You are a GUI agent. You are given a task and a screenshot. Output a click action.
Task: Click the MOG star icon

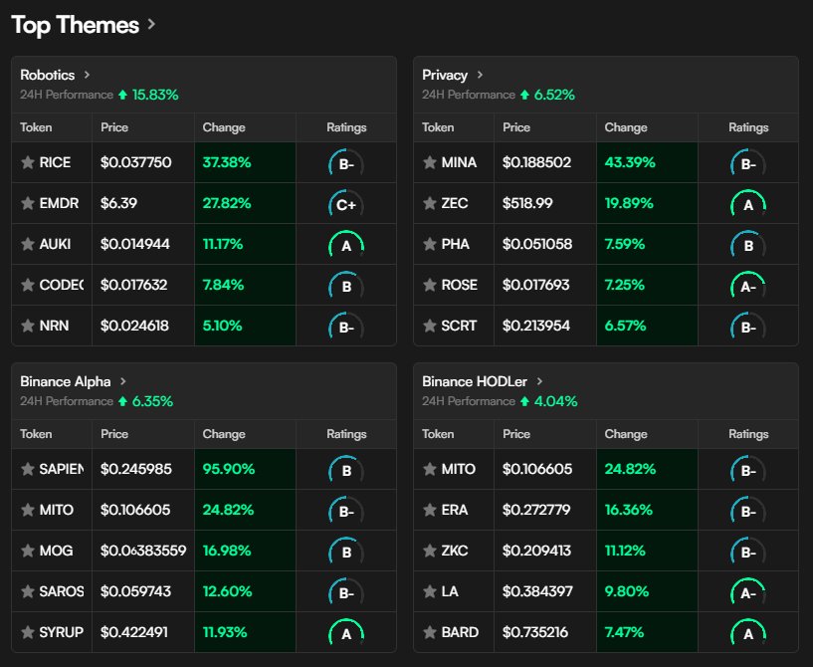coord(28,551)
